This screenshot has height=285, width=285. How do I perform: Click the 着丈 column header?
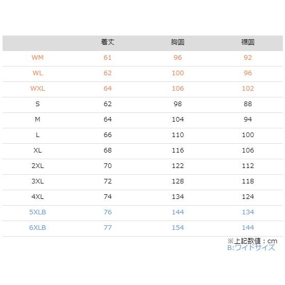[x=108, y=42]
